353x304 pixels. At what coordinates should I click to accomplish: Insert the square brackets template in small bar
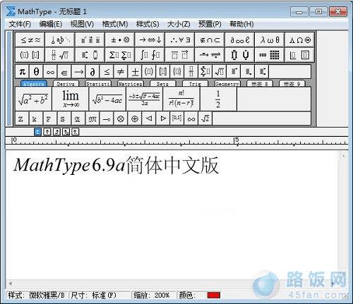(x=163, y=72)
